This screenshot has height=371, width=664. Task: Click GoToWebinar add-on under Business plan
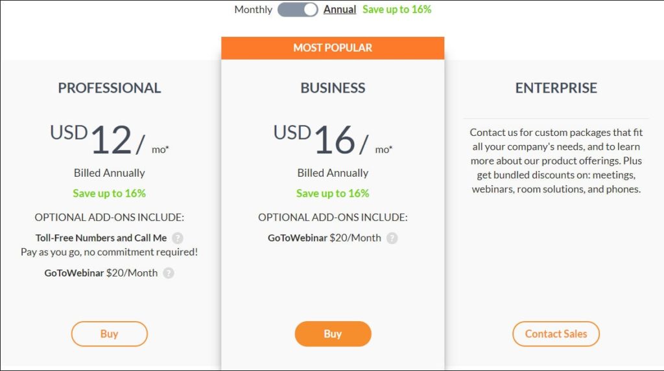click(324, 238)
